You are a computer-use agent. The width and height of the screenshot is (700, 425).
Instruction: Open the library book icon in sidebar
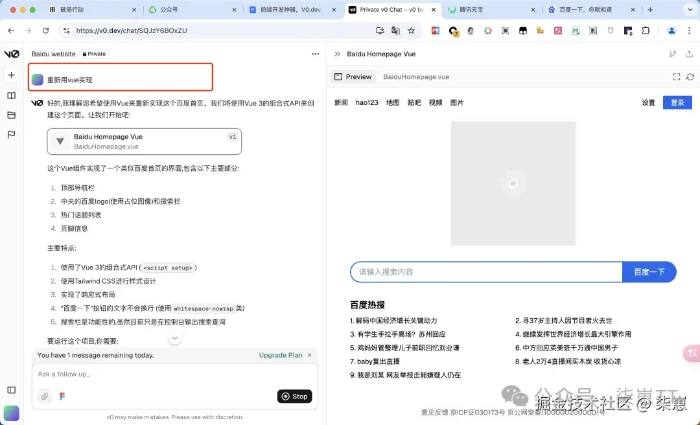(12, 95)
